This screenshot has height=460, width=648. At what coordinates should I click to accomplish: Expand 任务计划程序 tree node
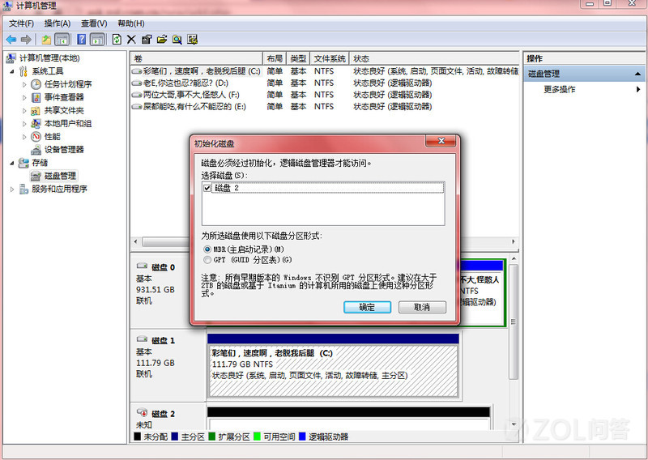[24, 84]
